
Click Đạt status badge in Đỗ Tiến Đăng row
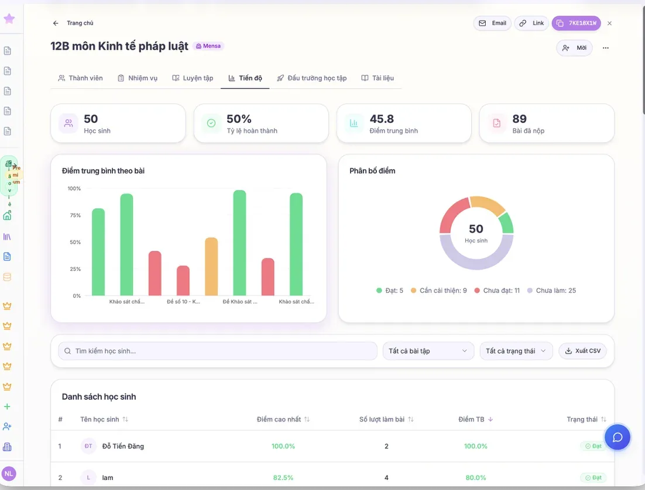(593, 446)
